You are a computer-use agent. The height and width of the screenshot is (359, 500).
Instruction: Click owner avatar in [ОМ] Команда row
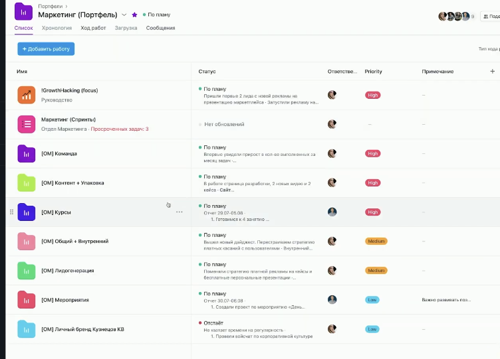coord(332,153)
